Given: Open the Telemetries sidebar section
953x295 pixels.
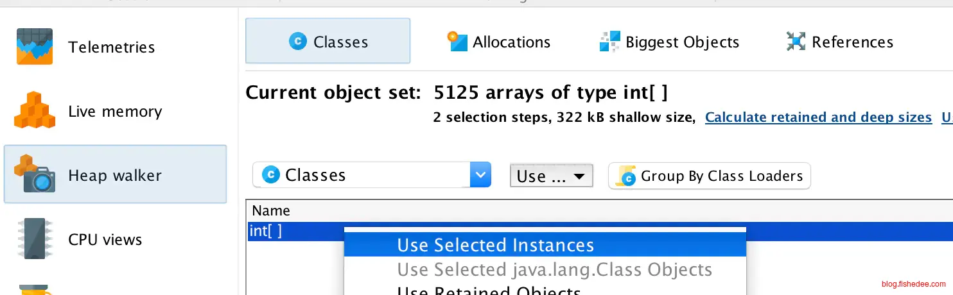Looking at the screenshot, I should (x=111, y=47).
